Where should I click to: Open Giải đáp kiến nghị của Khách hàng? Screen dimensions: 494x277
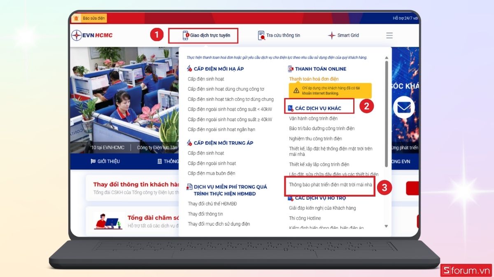pyautogui.click(x=322, y=208)
